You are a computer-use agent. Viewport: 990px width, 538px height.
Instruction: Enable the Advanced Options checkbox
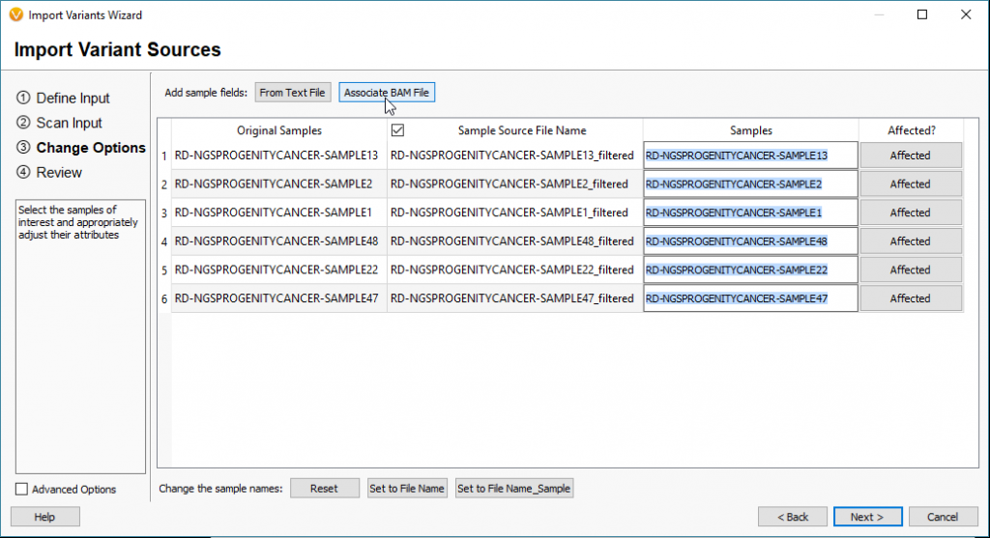click(21, 489)
